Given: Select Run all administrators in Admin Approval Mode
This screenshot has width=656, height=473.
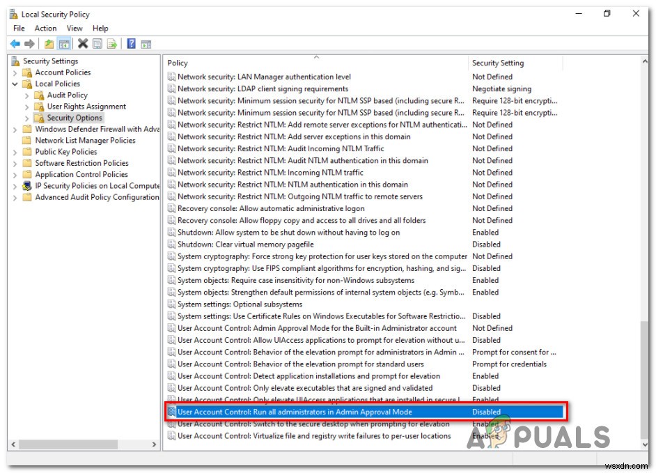Looking at the screenshot, I should point(365,412).
